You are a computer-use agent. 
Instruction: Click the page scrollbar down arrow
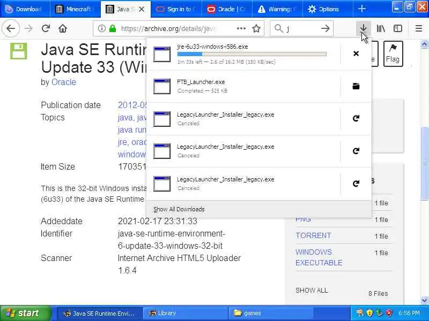(424, 300)
